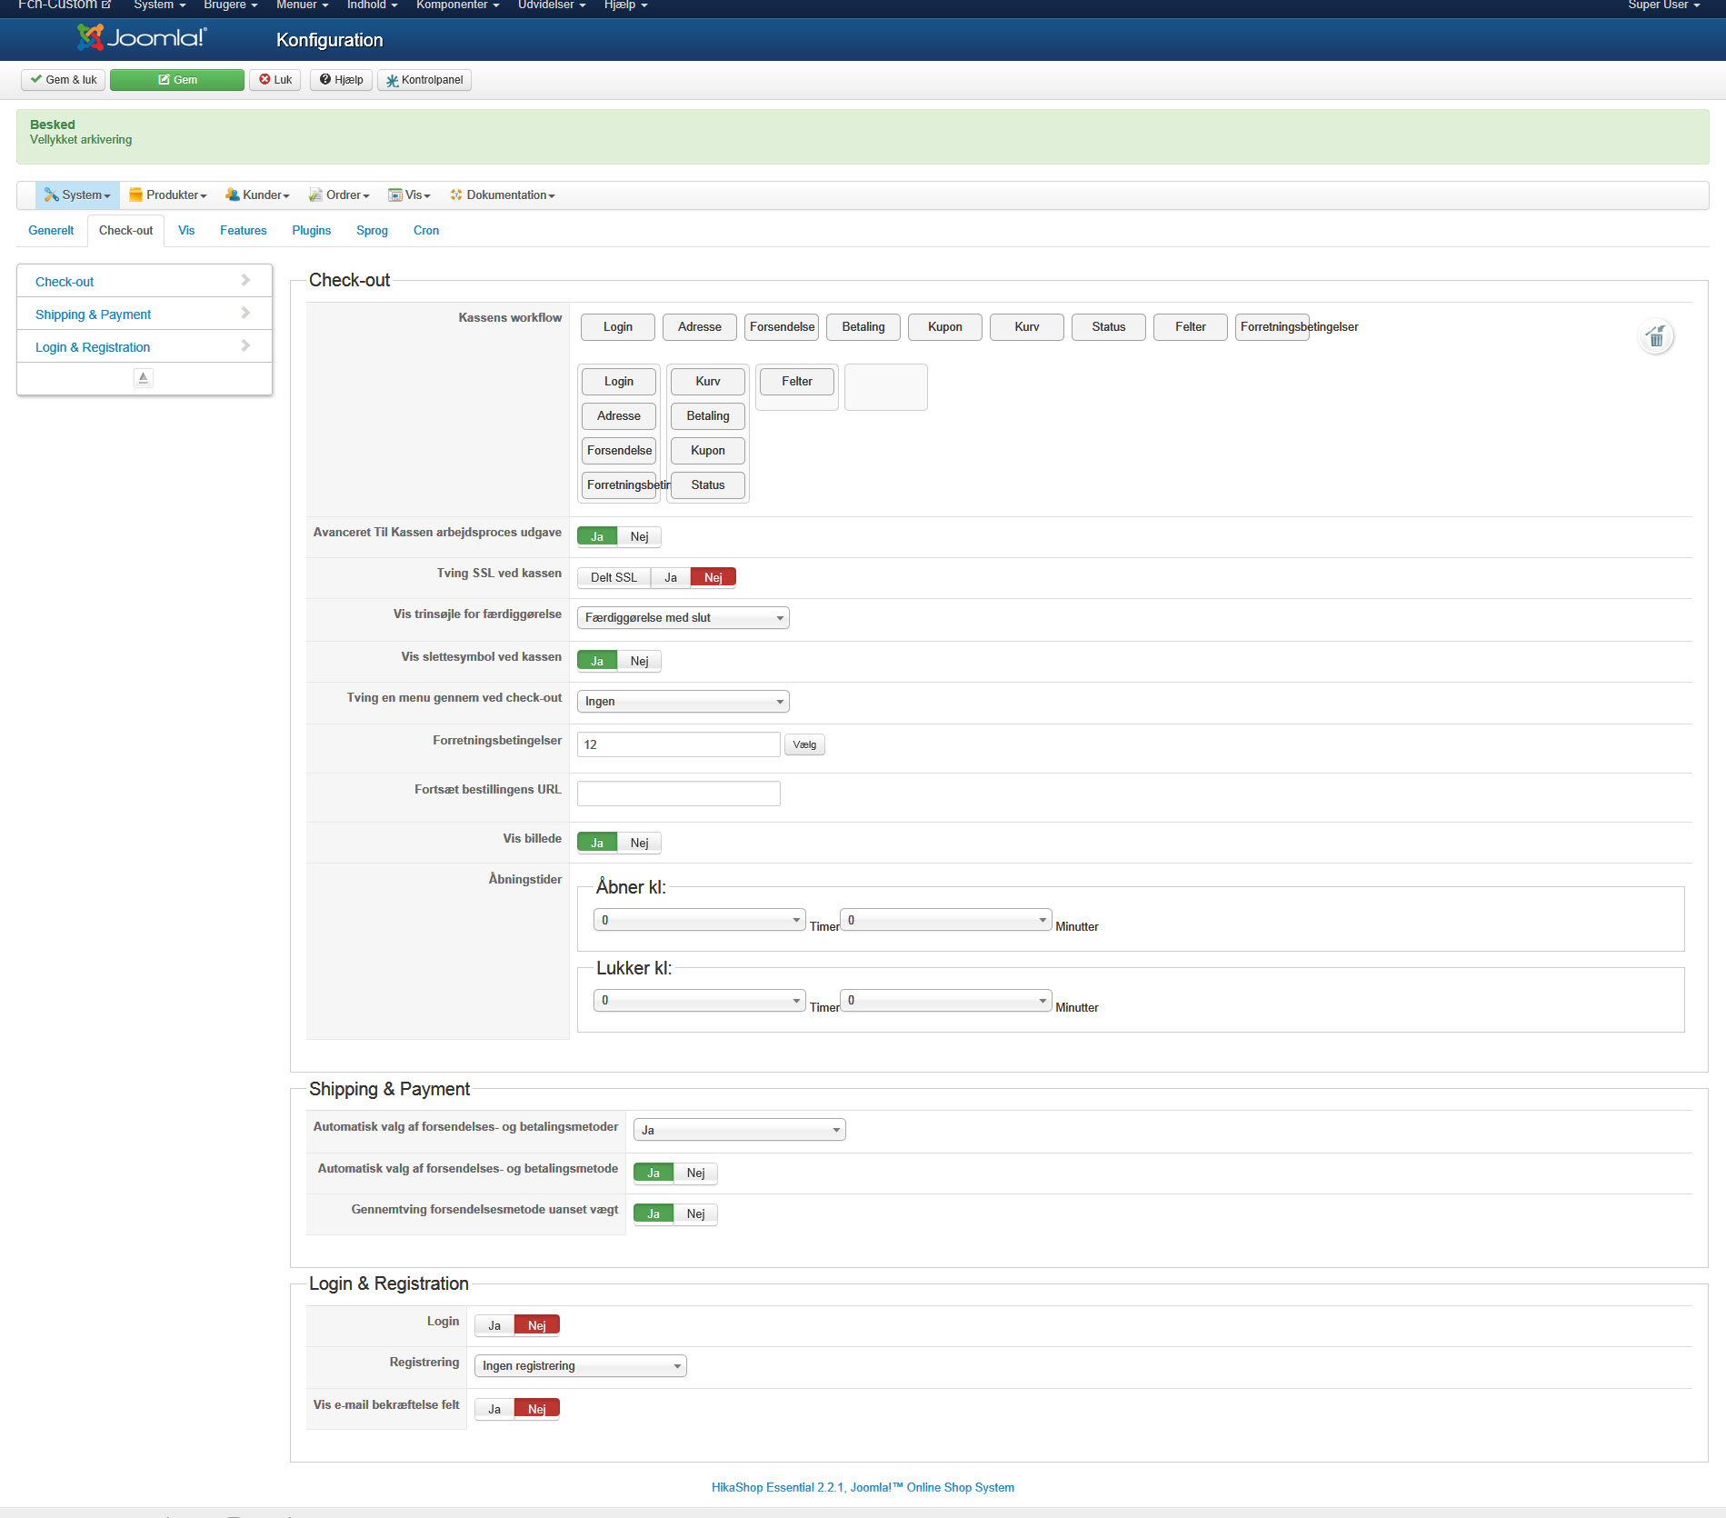Click the Felter block in the third workflow step
1726x1518 pixels.
(797, 382)
